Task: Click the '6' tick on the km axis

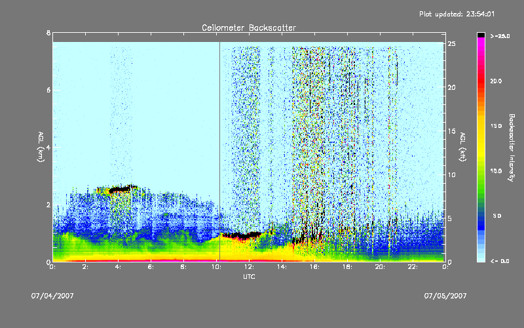Action: [x=48, y=90]
